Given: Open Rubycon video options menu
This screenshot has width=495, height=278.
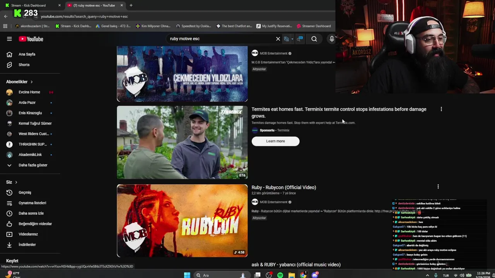Looking at the screenshot, I should [x=438, y=187].
